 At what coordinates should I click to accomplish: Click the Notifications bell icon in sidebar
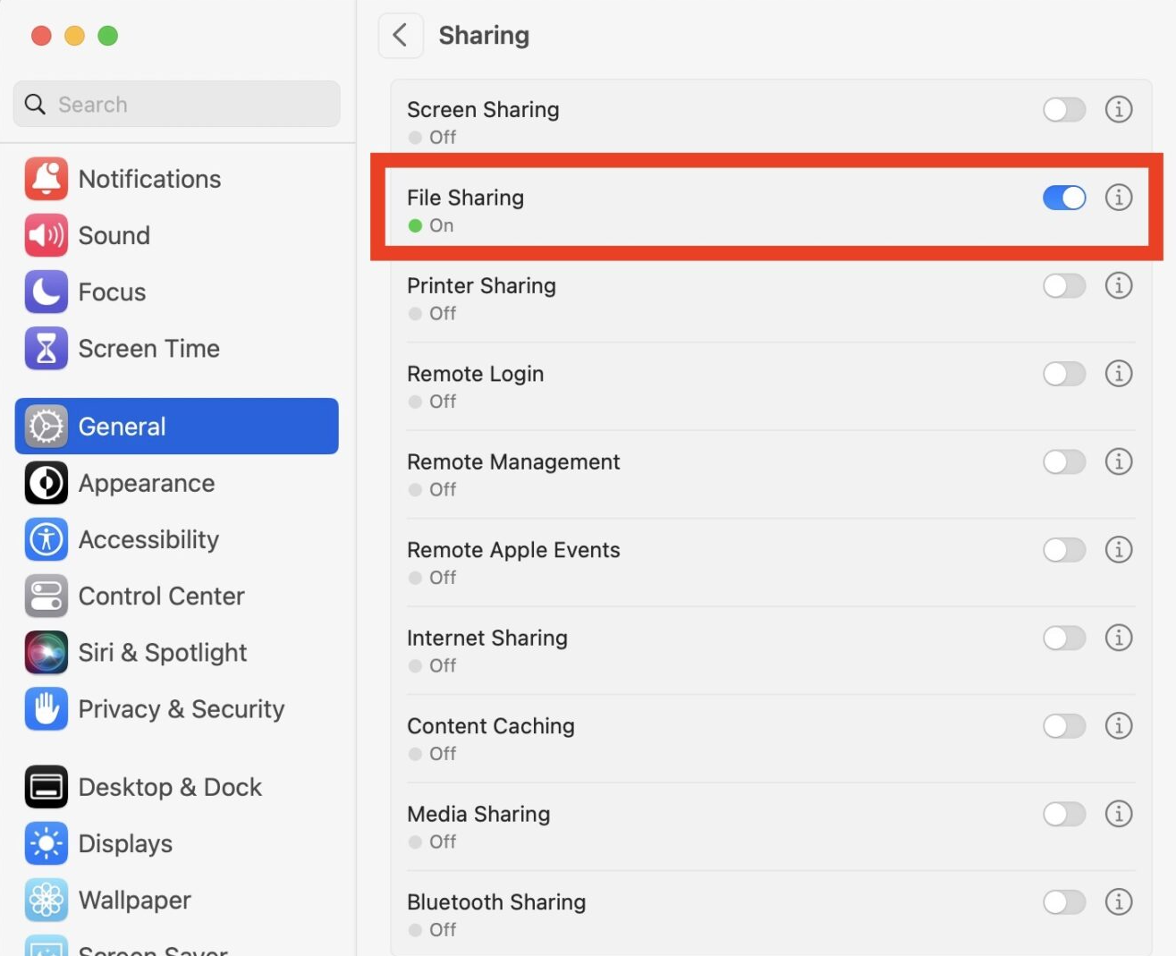[46, 179]
